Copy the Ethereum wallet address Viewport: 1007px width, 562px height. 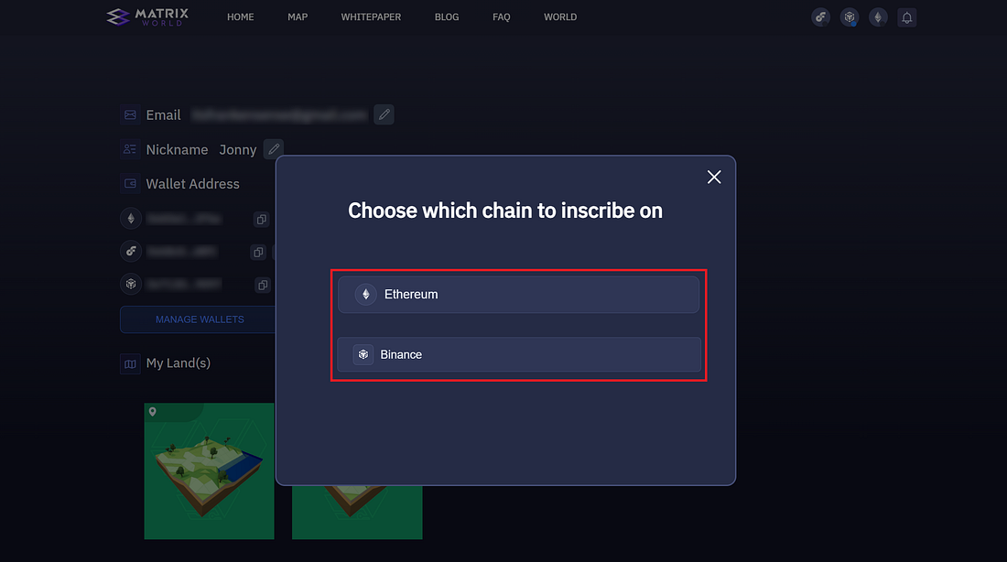[x=261, y=220]
